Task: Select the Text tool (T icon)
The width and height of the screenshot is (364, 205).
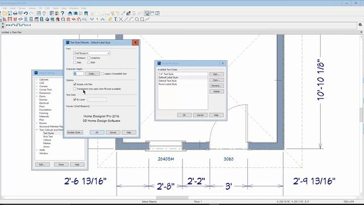Action: 115,19
